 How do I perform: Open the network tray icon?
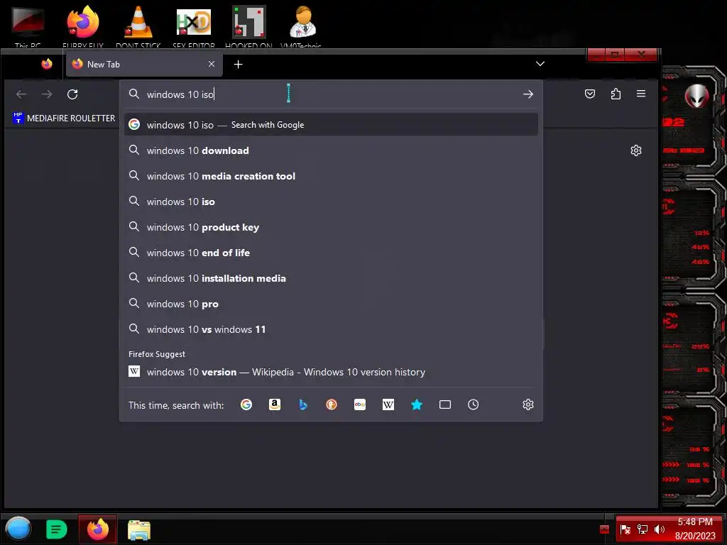coord(642,529)
